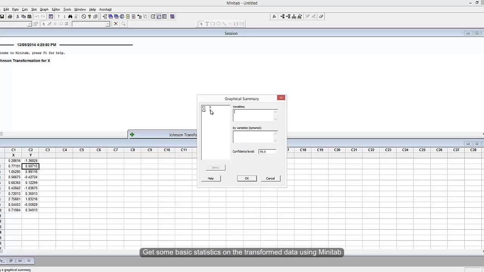The height and width of the screenshot is (272, 484).
Task: Click worksheet cell with value 0.71984
Action: 13,210
